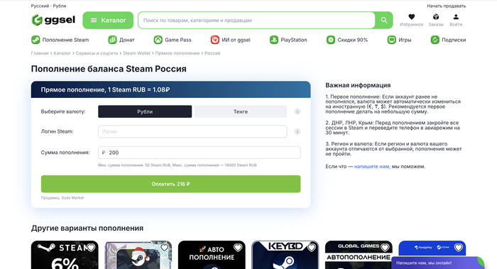Select Тенге currency option

[241, 111]
